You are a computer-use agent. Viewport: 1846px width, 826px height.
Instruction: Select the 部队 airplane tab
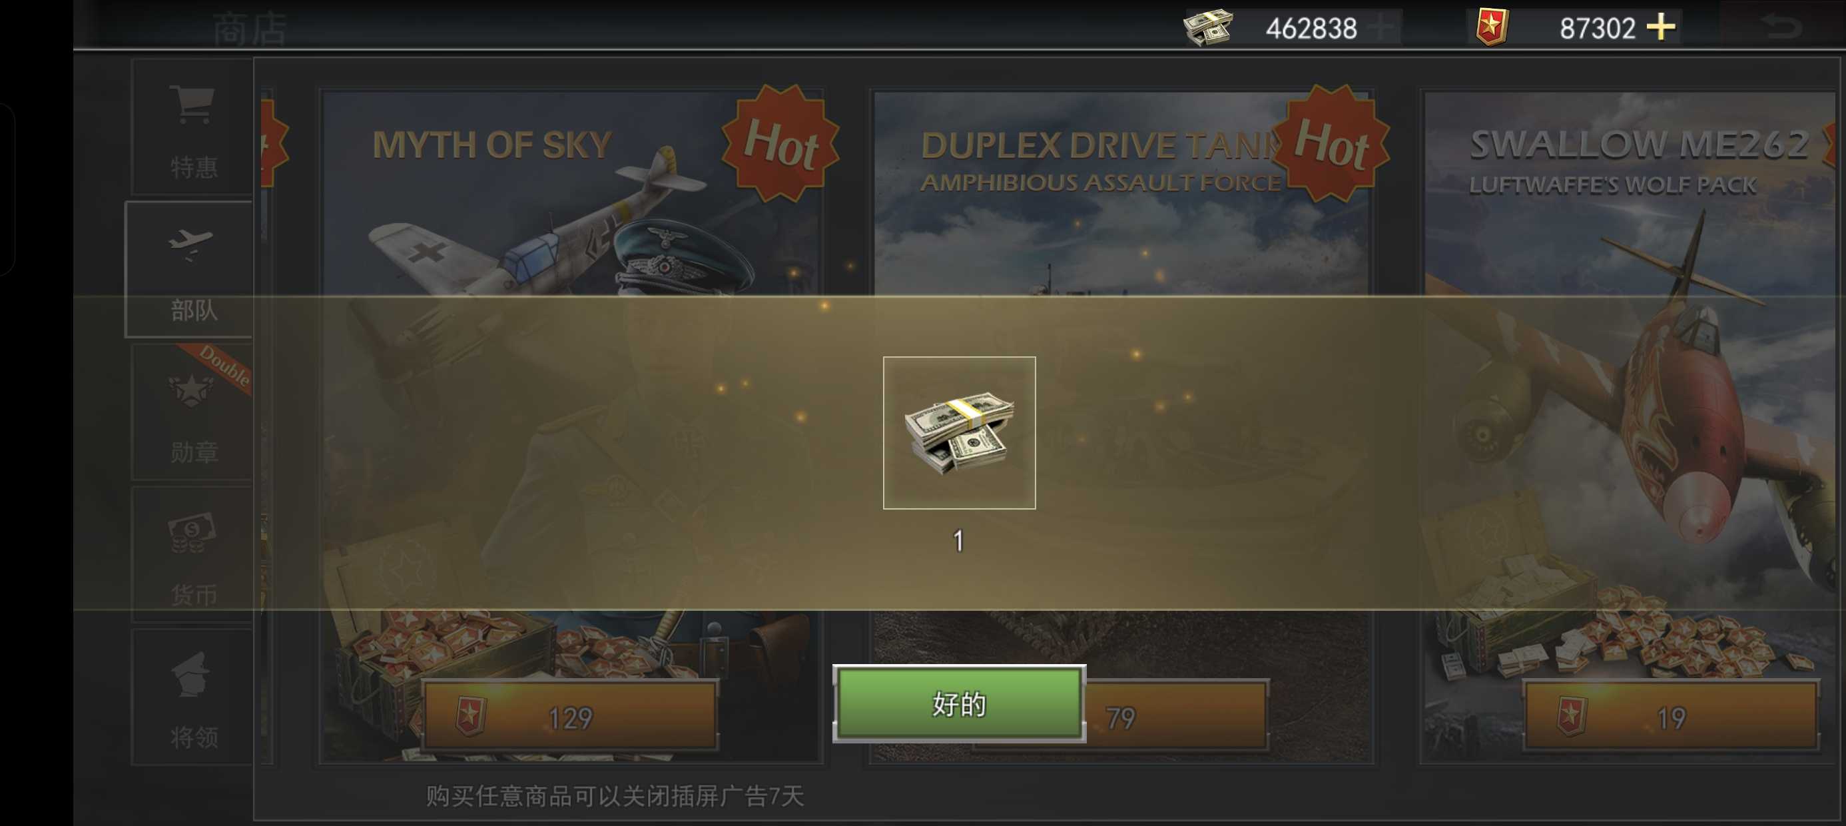point(189,269)
